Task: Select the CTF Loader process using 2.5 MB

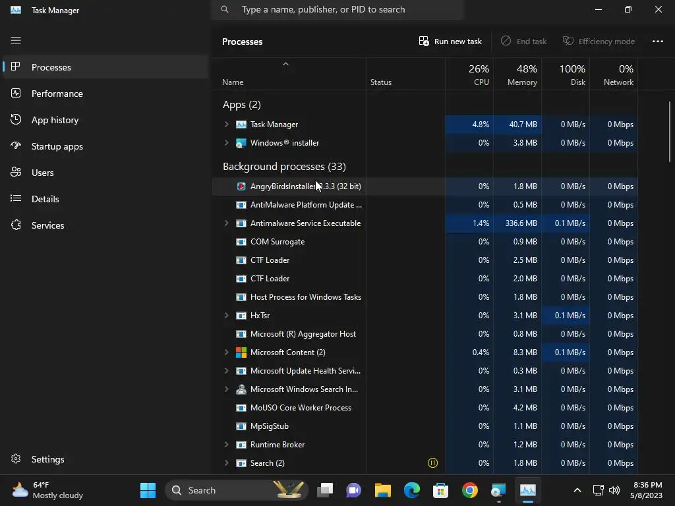Action: 425,260
